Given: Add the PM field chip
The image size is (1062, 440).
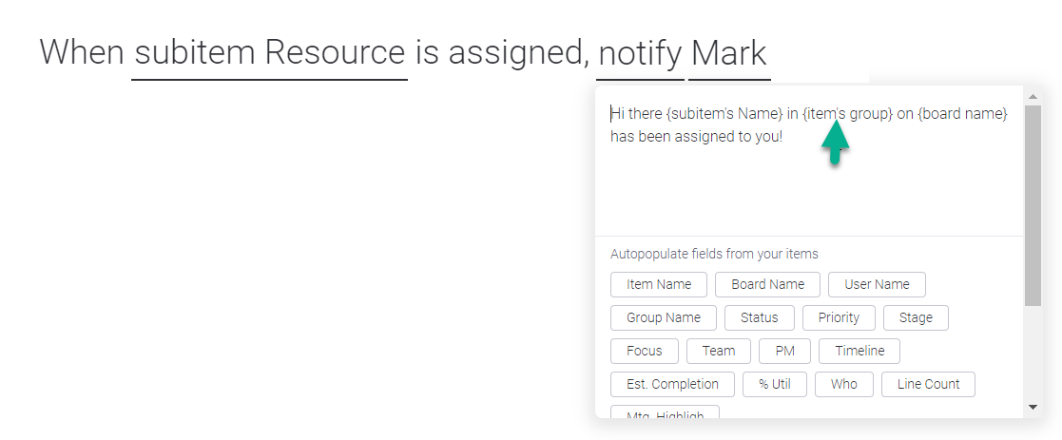Looking at the screenshot, I should point(784,351).
